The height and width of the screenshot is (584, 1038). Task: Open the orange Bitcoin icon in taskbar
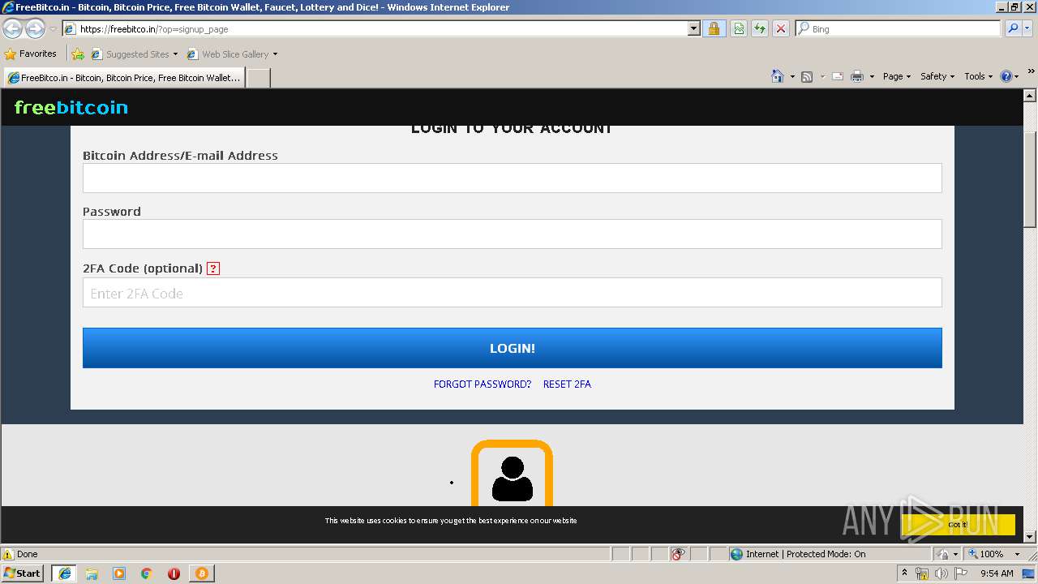pyautogui.click(x=201, y=573)
